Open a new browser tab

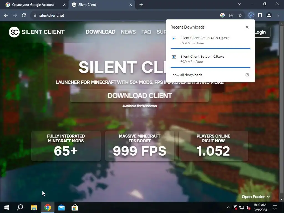click(141, 5)
